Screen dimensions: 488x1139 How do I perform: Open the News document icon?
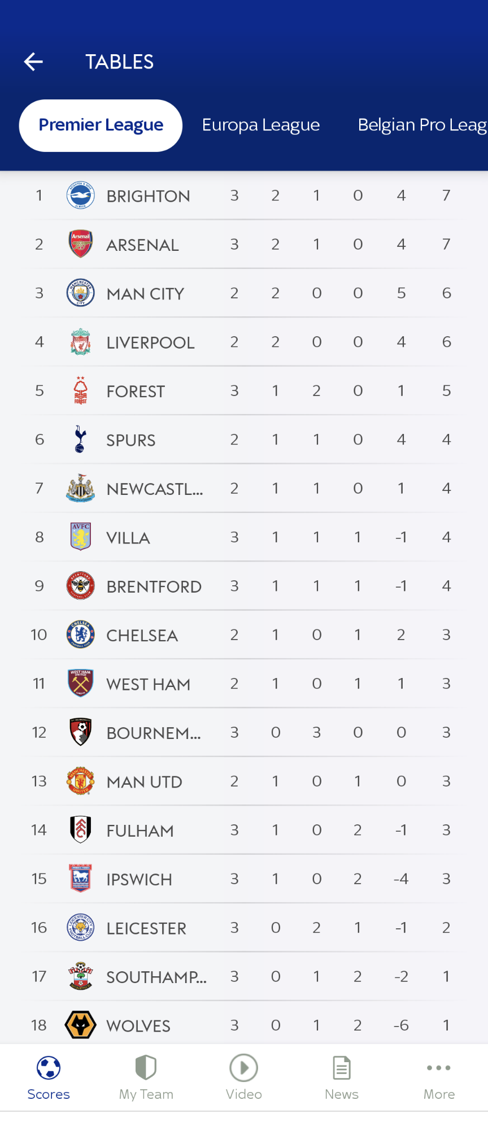pyautogui.click(x=342, y=1068)
